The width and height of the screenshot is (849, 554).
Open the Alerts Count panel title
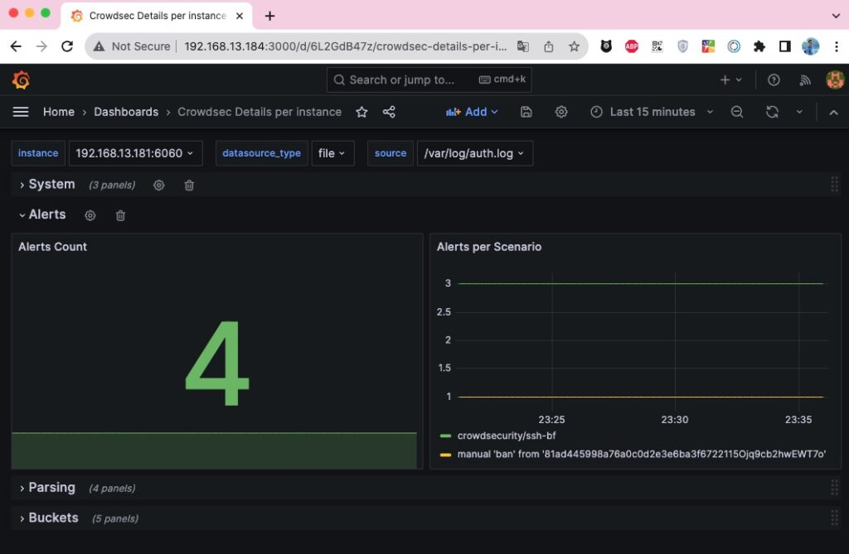coord(52,247)
